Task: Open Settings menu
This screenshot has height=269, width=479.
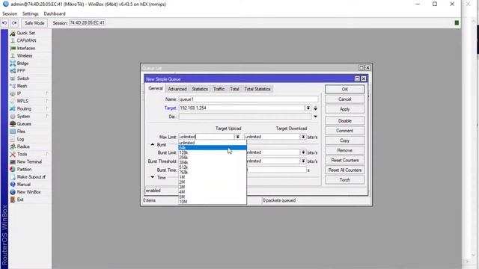Action: click(x=31, y=13)
